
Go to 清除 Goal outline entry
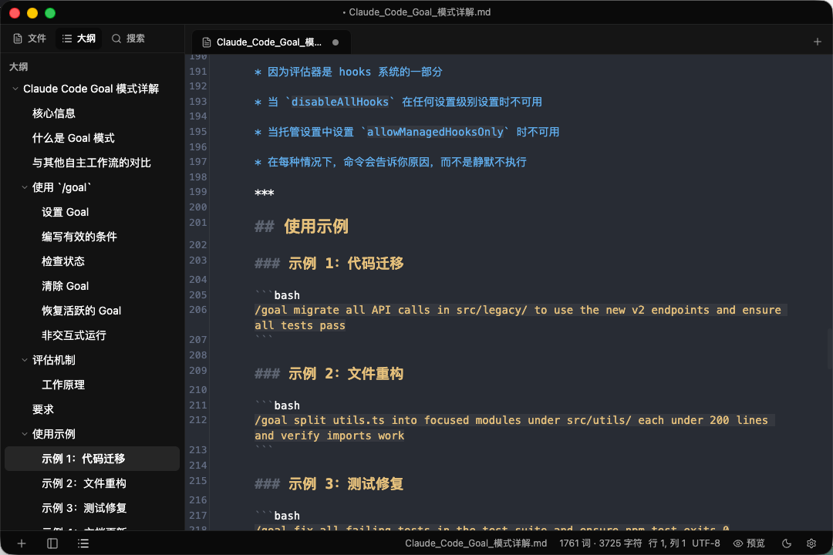(x=66, y=286)
